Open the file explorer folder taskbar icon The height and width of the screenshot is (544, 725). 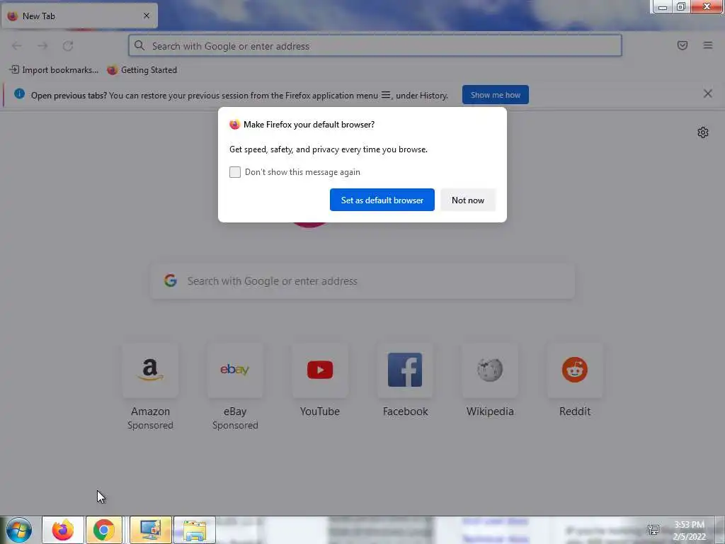(195, 530)
